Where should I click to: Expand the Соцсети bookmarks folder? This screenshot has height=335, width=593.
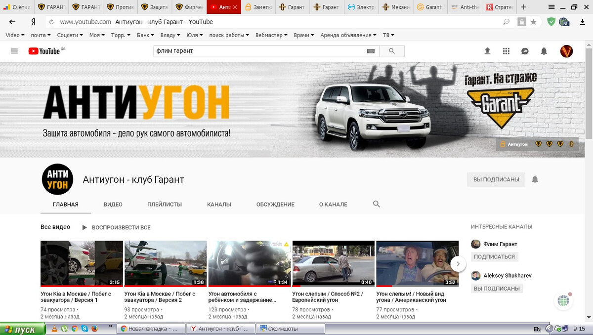[70, 35]
